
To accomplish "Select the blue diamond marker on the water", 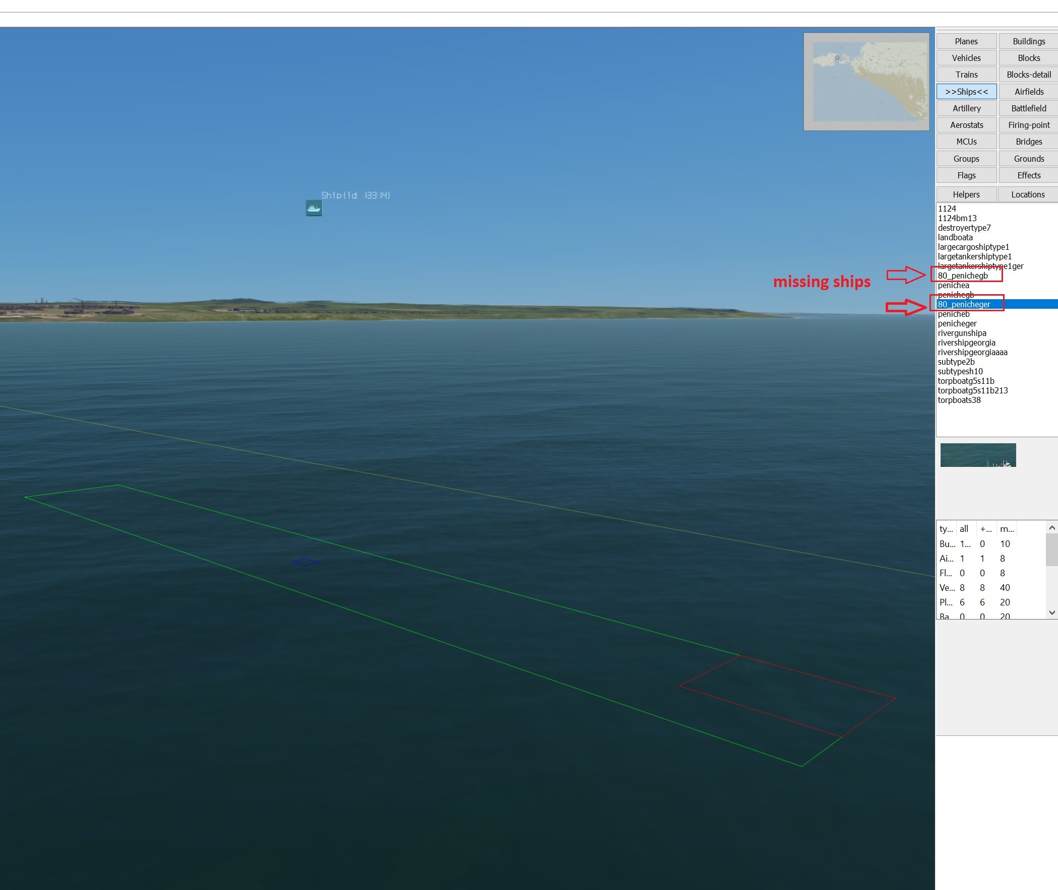I will click(x=305, y=562).
